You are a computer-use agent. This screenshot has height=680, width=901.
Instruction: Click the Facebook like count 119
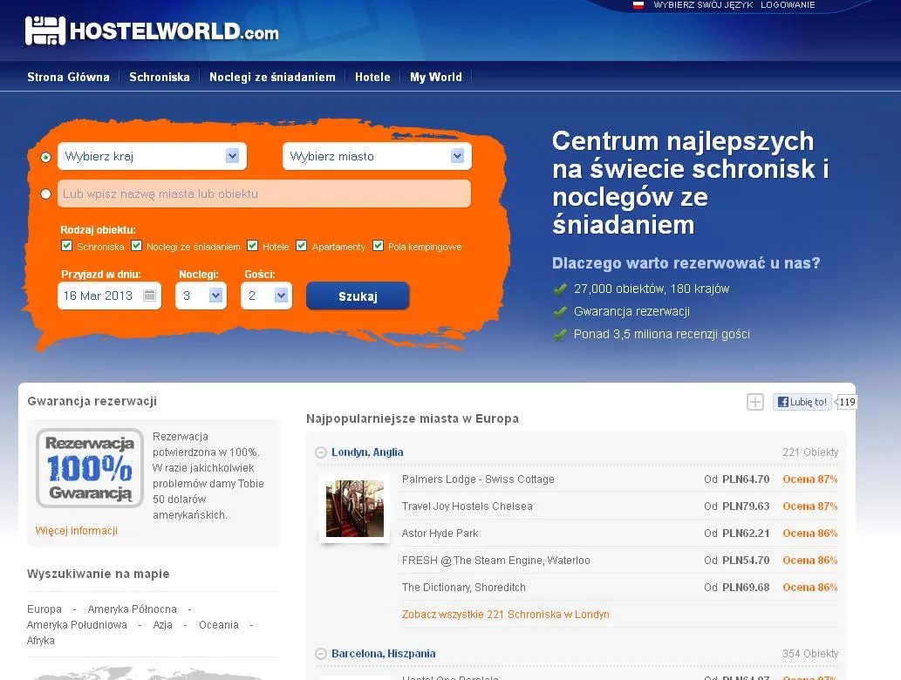[x=847, y=402]
